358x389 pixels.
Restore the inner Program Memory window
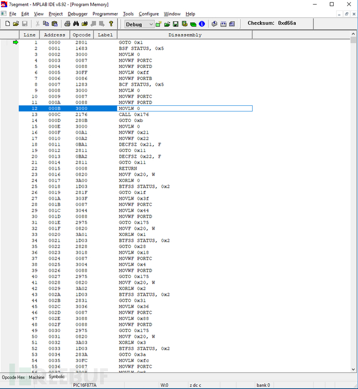pos(347,14)
